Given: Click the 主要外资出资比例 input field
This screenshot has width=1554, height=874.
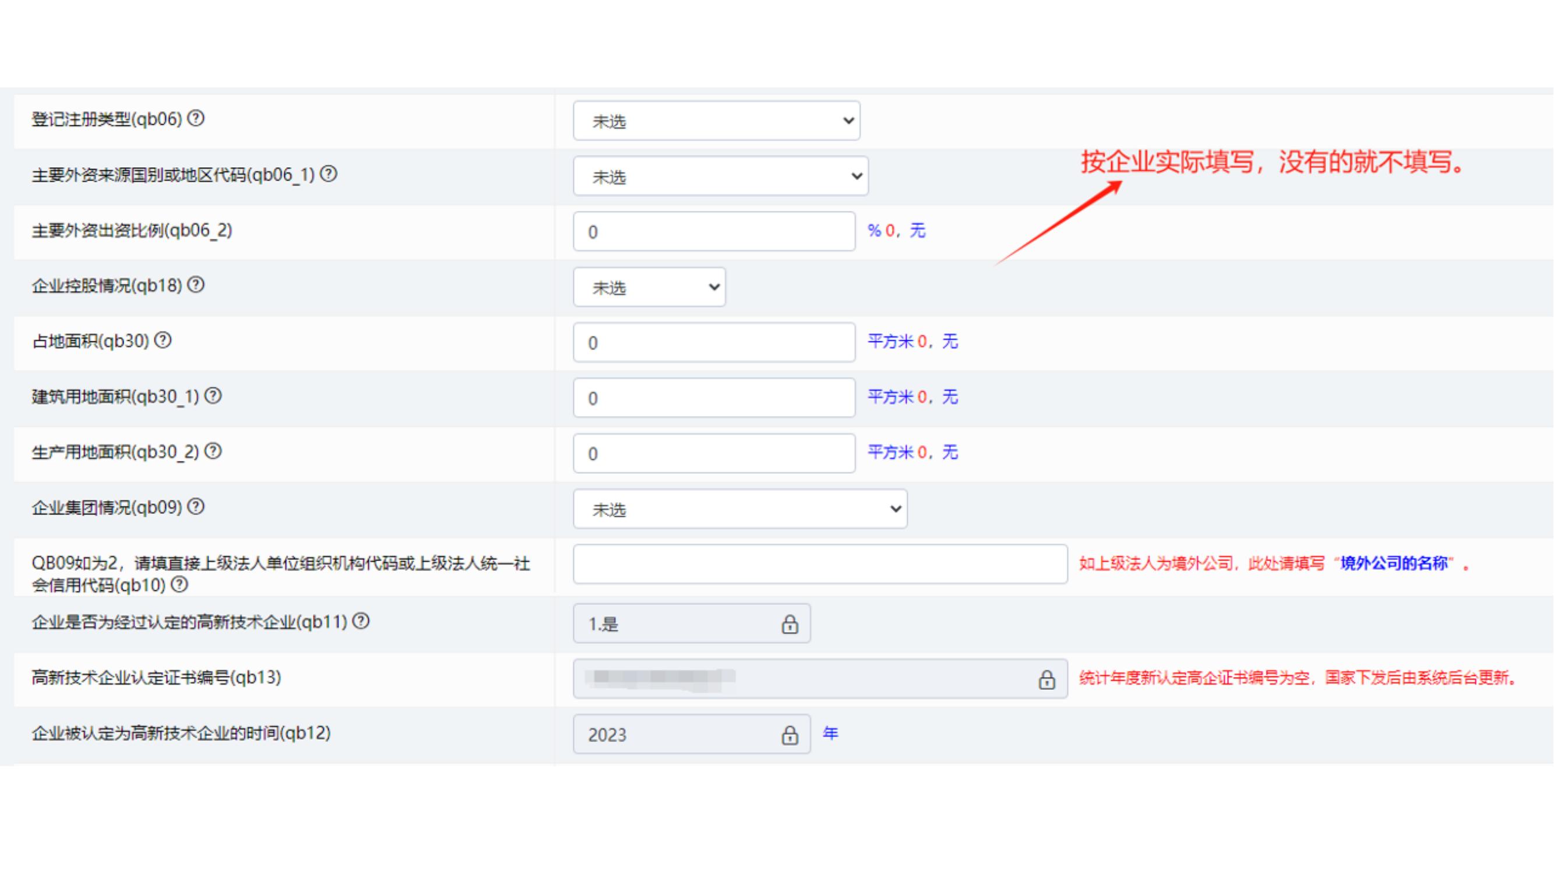Looking at the screenshot, I should point(714,232).
